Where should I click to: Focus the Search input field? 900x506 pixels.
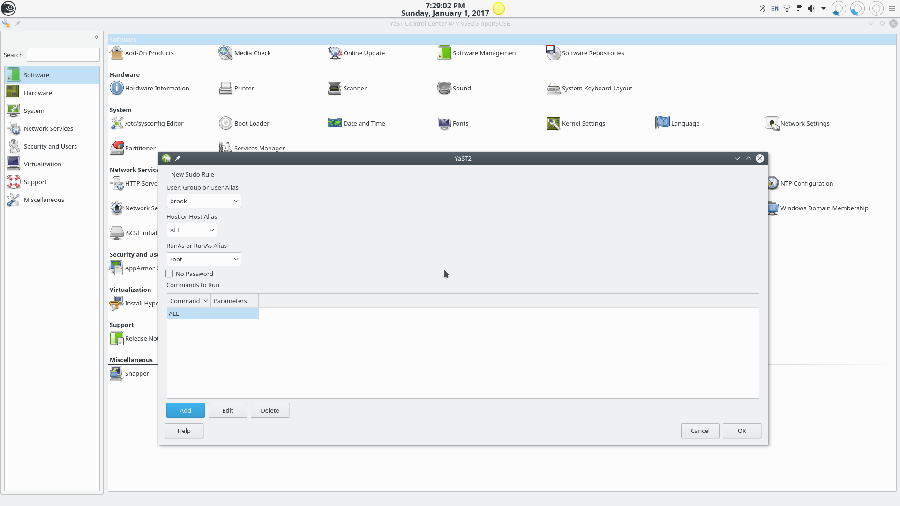(x=63, y=55)
